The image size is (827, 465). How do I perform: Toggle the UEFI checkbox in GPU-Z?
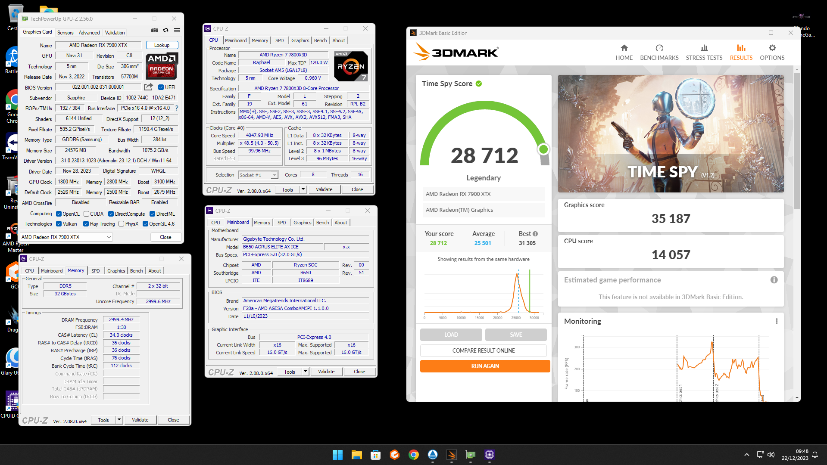click(x=161, y=87)
